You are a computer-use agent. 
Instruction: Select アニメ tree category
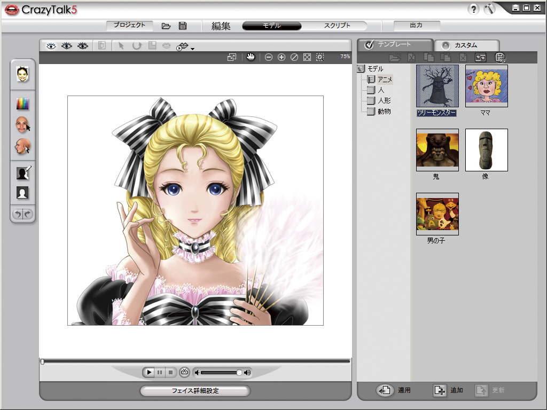(385, 80)
